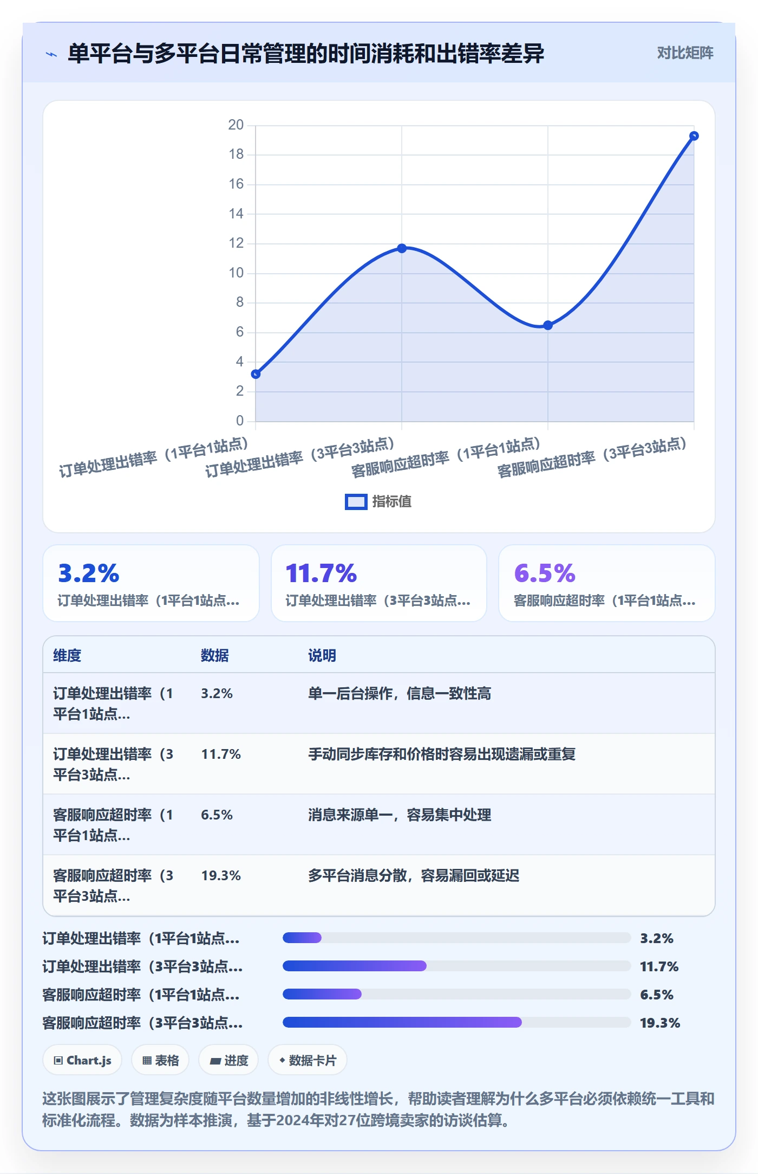This screenshot has height=1174, width=758.
Task: Toggle the 指标值 legend color box
Action: click(356, 502)
